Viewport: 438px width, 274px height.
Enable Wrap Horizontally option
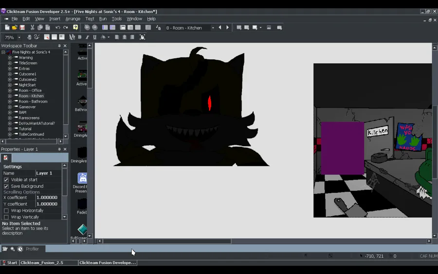click(6, 211)
